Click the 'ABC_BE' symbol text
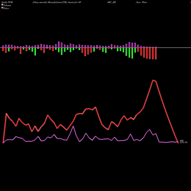Viewport: 191px width, 191px height. 112,2
